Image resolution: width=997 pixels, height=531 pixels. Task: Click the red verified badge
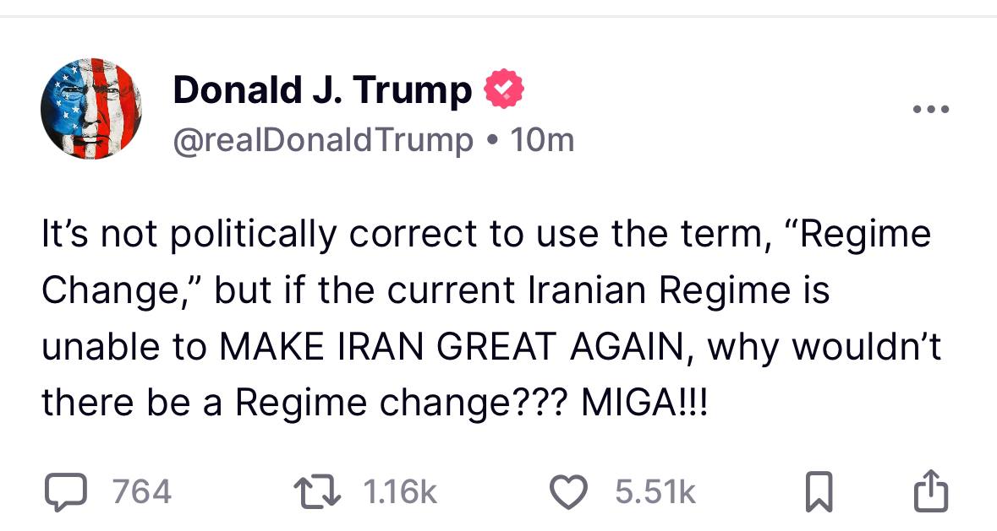click(503, 89)
